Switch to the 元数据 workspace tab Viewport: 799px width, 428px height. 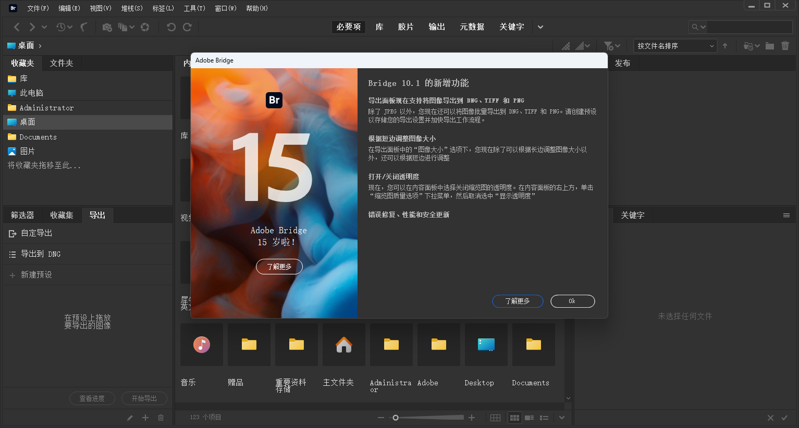click(x=472, y=27)
